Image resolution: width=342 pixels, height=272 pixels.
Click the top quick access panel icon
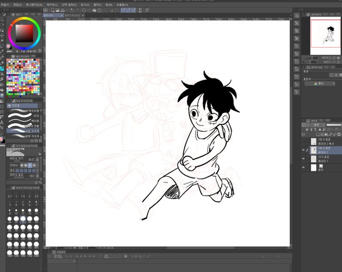tap(296, 16)
